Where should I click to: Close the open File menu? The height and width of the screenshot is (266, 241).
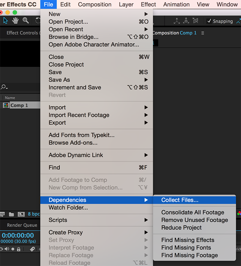pos(49,5)
